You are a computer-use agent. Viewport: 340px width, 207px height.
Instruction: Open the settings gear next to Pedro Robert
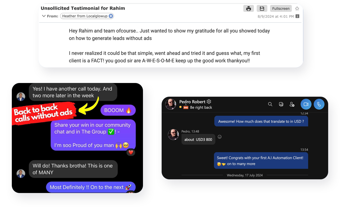[209, 102]
